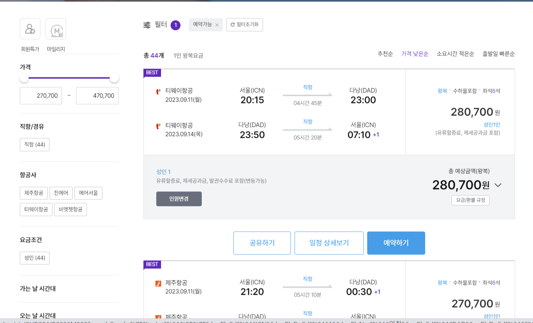Screen dimensions: 533x323
Task: Enable the 진에어 airline filter
Action: click(x=61, y=193)
